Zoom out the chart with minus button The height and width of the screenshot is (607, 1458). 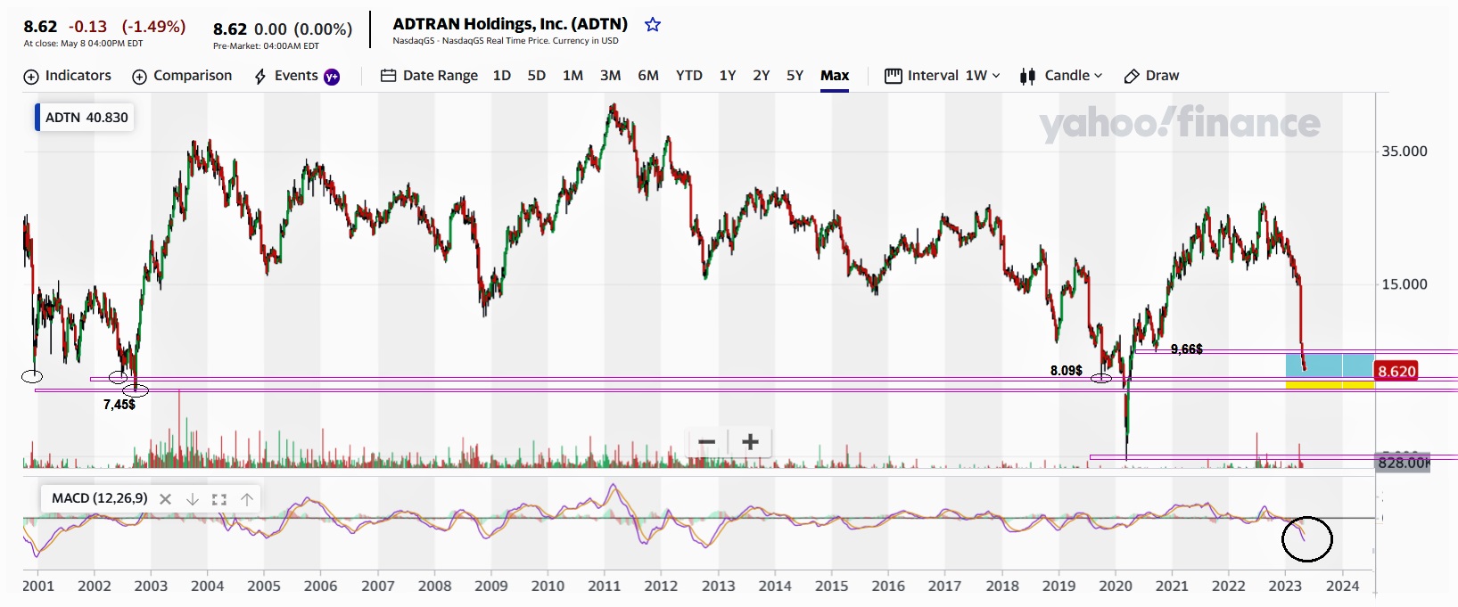point(707,442)
